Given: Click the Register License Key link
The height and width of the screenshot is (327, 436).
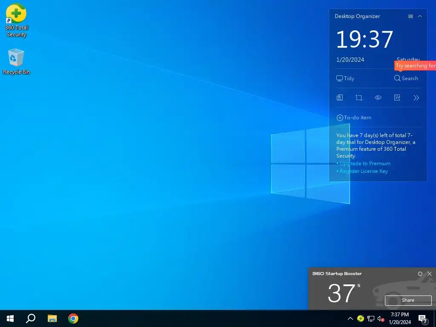Looking at the screenshot, I should (364, 171).
